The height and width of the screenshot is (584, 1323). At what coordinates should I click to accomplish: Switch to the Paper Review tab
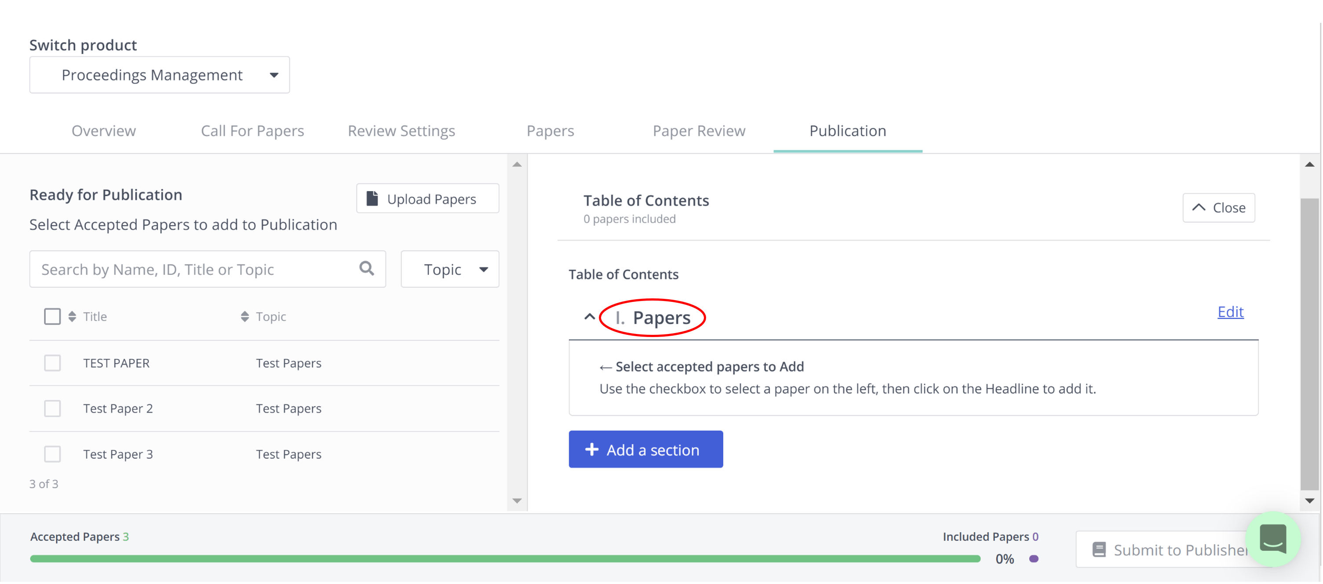tap(699, 131)
